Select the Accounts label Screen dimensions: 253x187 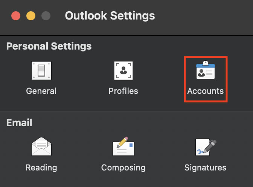pyautogui.click(x=206, y=91)
